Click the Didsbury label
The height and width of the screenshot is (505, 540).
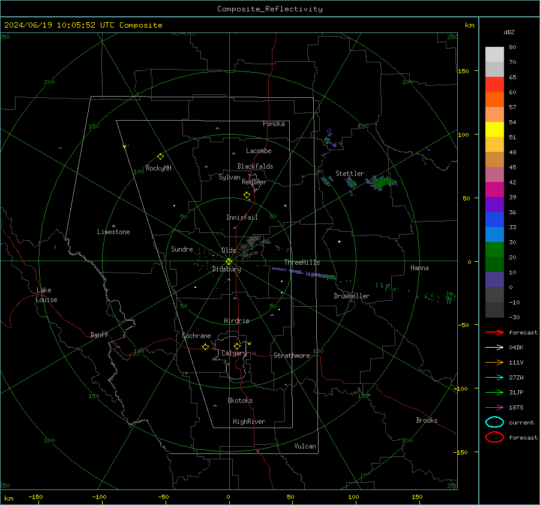tap(226, 269)
